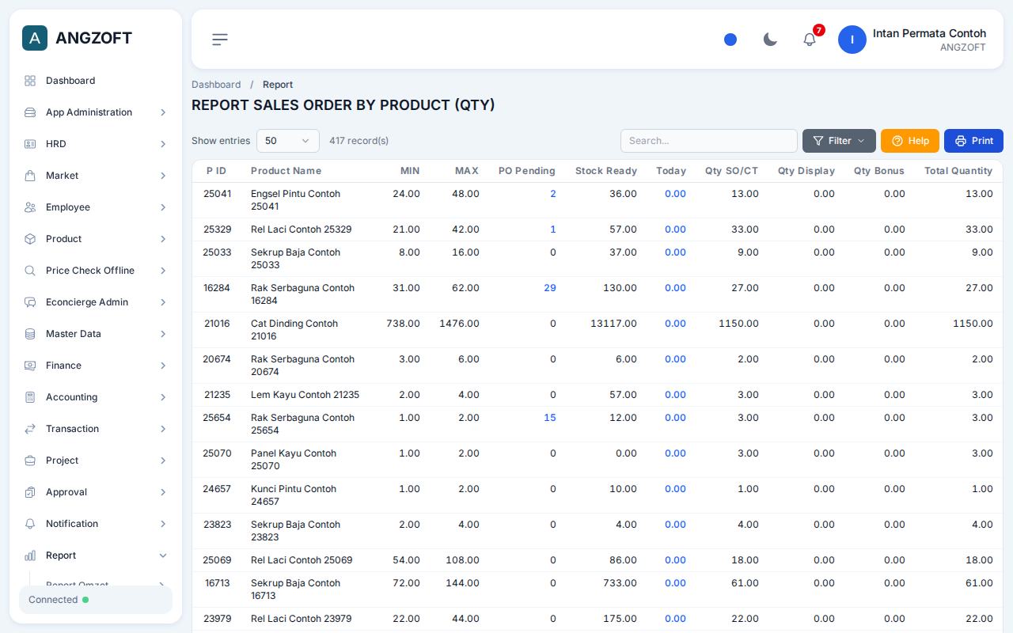The width and height of the screenshot is (1013, 633).
Task: Click the Price Check Offline search icon
Action: tap(30, 271)
